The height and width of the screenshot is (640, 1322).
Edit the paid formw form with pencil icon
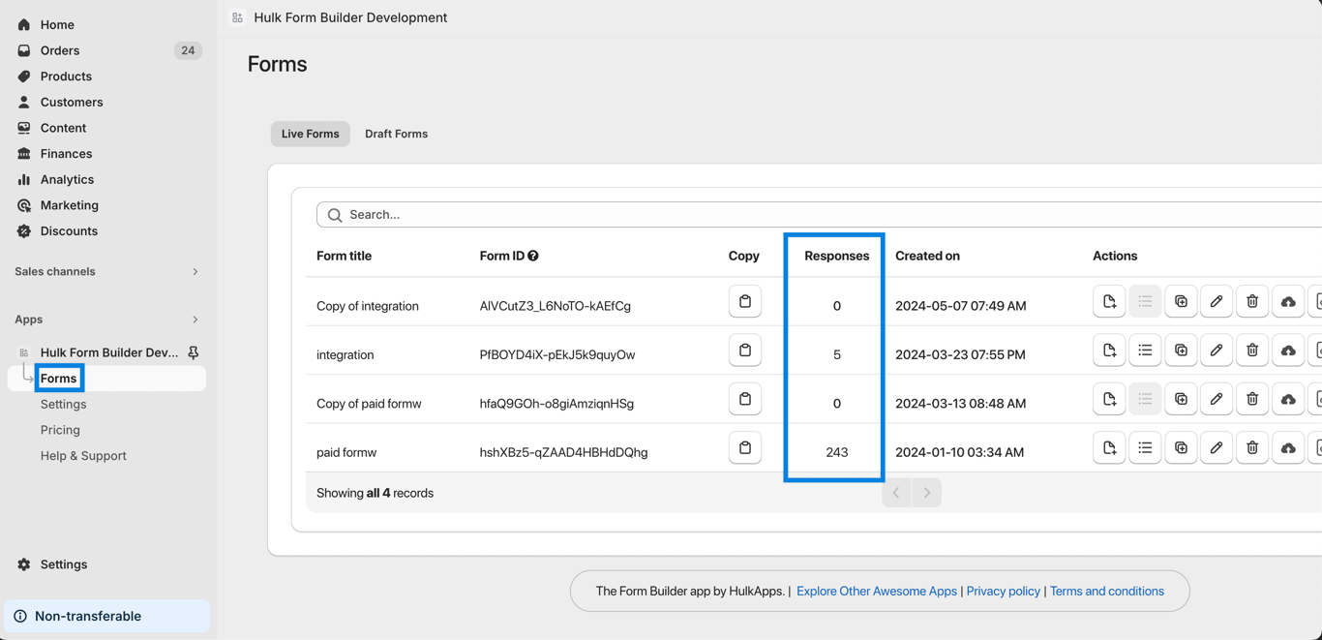pos(1217,448)
